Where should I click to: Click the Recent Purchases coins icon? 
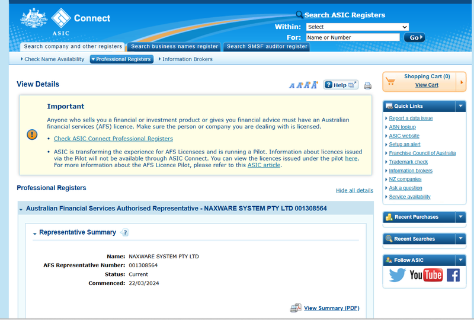(389, 217)
